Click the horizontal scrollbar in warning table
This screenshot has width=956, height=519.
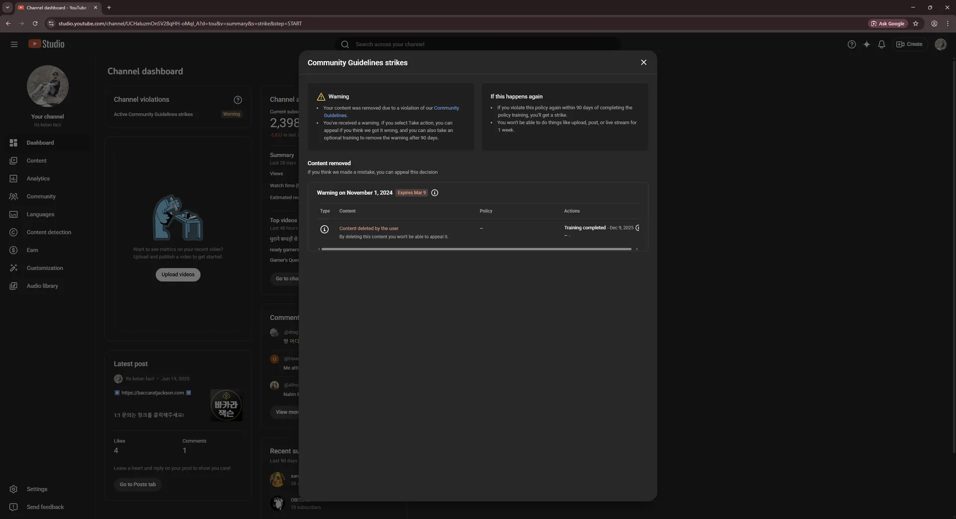(x=477, y=249)
